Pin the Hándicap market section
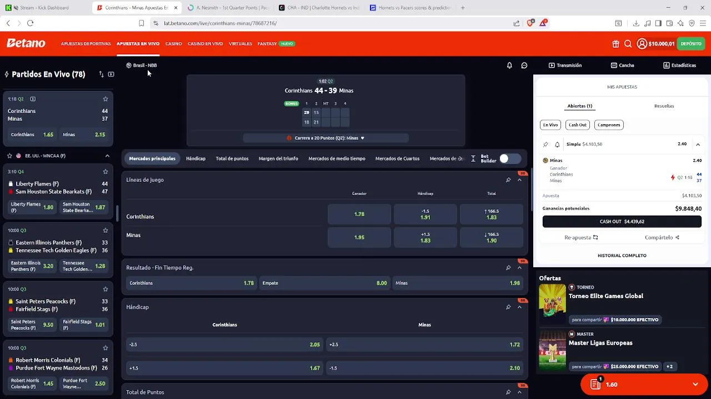Image resolution: width=711 pixels, height=399 pixels. (x=508, y=307)
